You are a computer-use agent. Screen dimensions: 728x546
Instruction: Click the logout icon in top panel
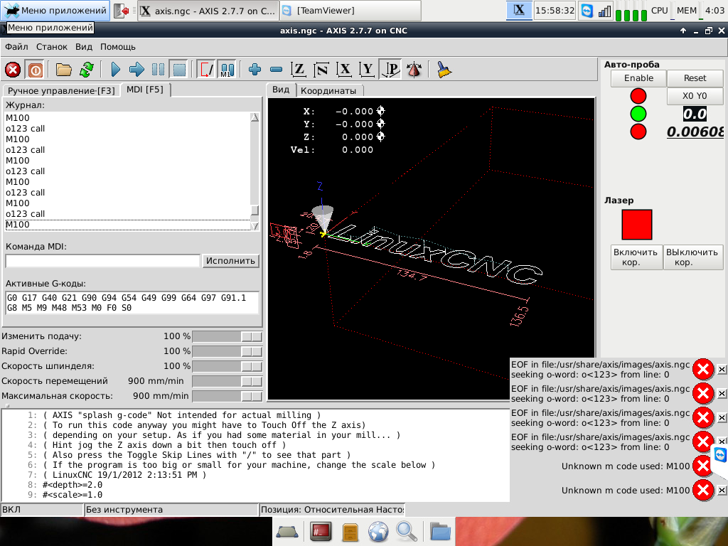pos(122,10)
